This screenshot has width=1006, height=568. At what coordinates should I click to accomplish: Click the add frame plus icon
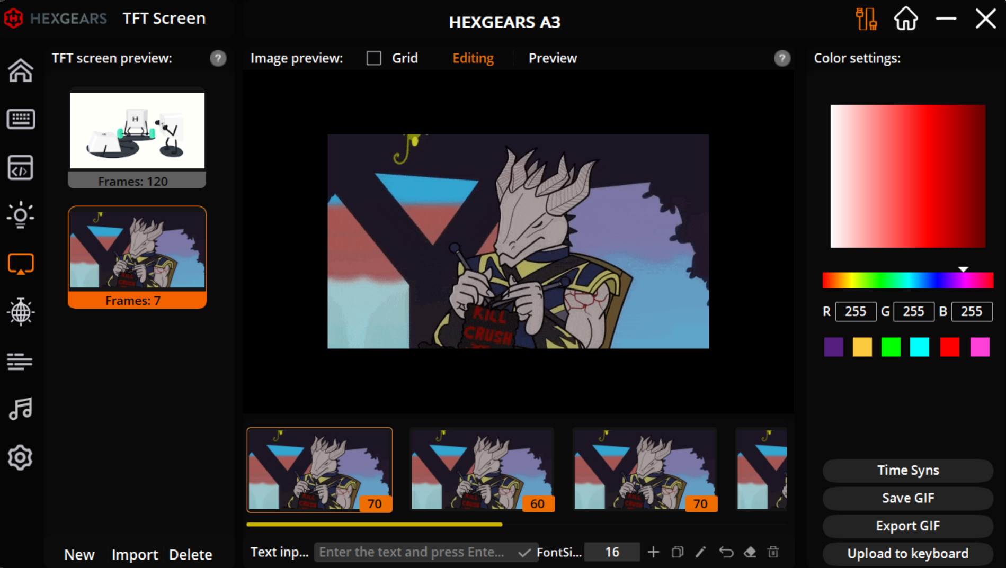(653, 552)
